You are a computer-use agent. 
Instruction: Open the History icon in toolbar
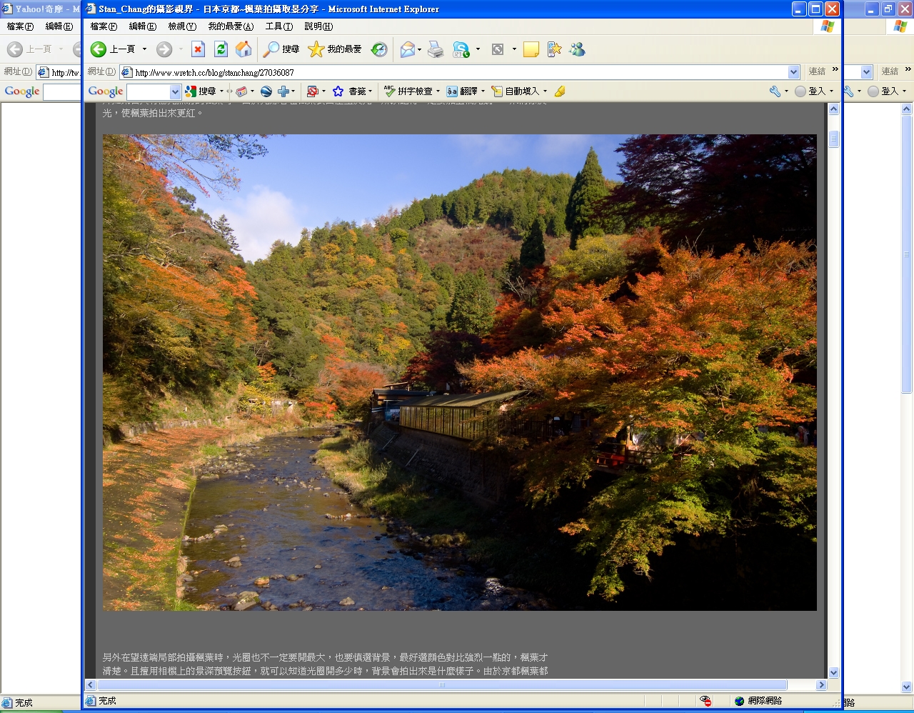click(x=379, y=49)
